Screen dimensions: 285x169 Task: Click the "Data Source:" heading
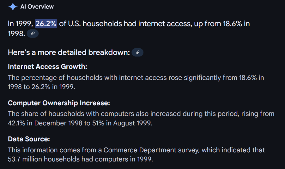click(29, 139)
